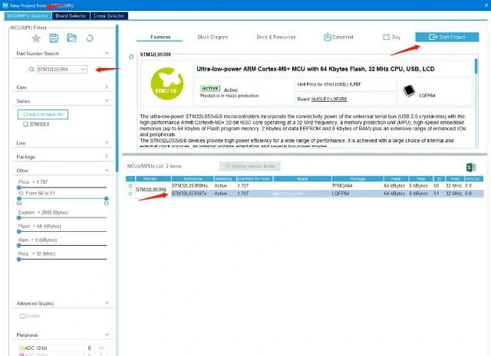Click the Flash slider handle
The image size is (491, 356).
tap(18, 232)
